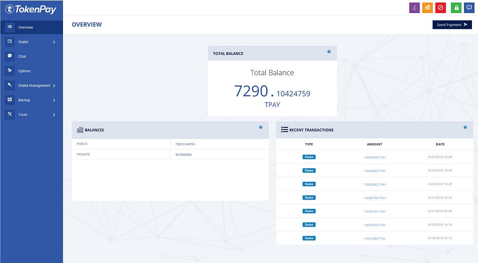Open the Chat sidebar item
Screen dimensions: 478x263
31,56
